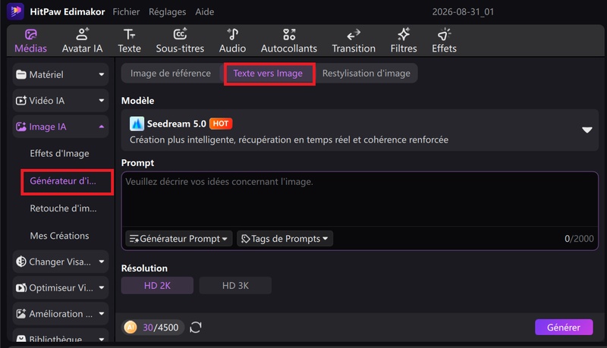607x348 pixels.
Task: Switch to Texte vers Image tab
Action: coord(268,74)
